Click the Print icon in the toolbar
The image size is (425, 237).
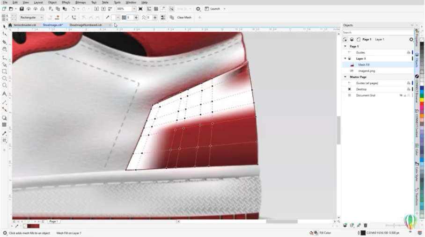42,9
